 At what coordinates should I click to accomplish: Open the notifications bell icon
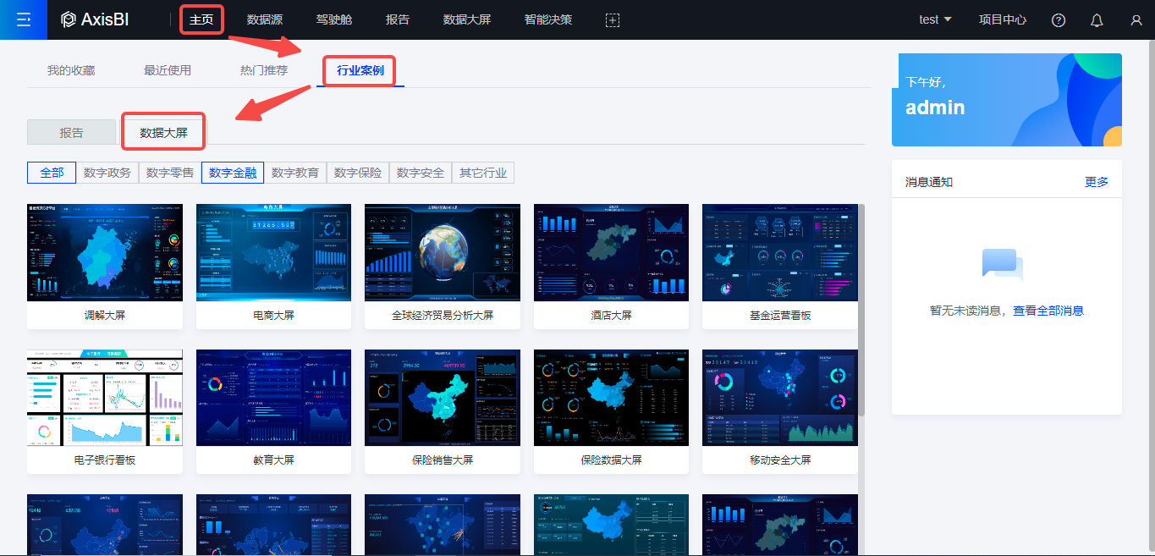point(1097,20)
